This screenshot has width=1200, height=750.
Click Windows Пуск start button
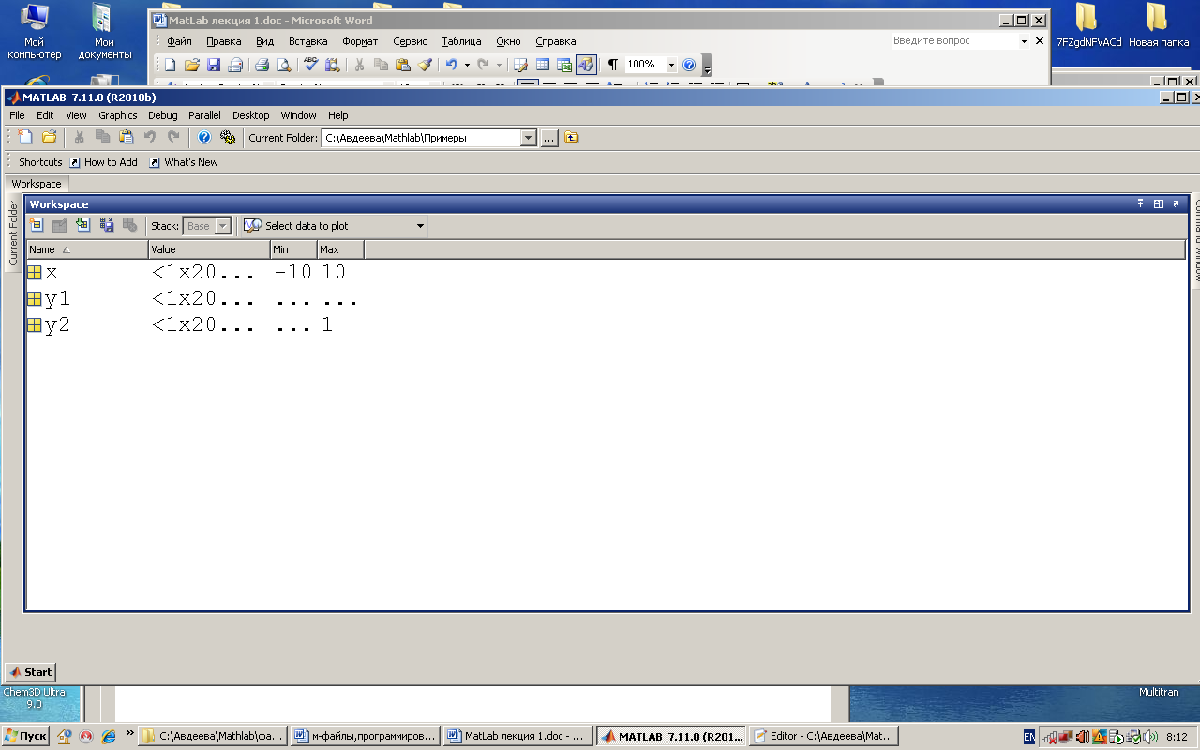tap(25, 737)
